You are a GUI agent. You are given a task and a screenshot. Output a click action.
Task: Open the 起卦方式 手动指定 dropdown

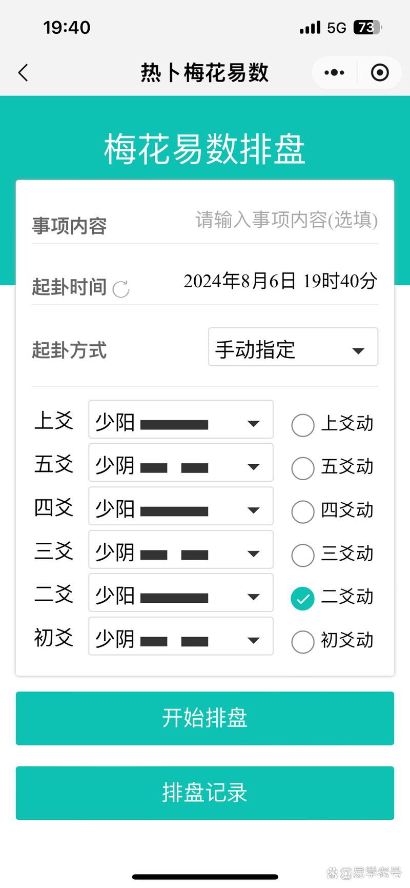[x=293, y=347]
